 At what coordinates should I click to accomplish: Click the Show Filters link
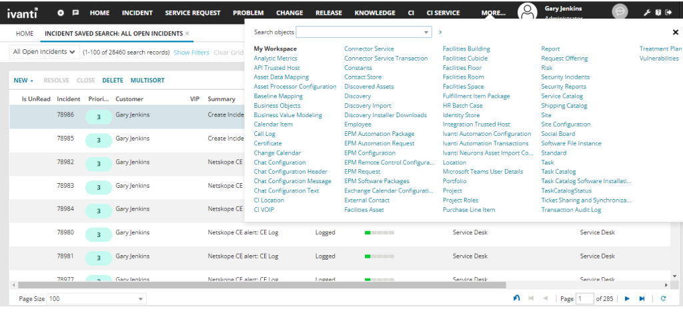(x=191, y=52)
